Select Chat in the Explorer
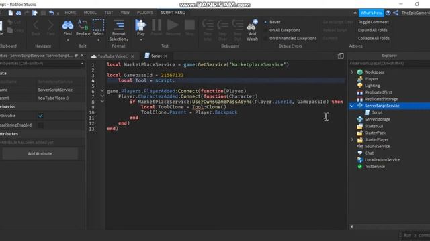The image size is (430, 241). (369, 153)
